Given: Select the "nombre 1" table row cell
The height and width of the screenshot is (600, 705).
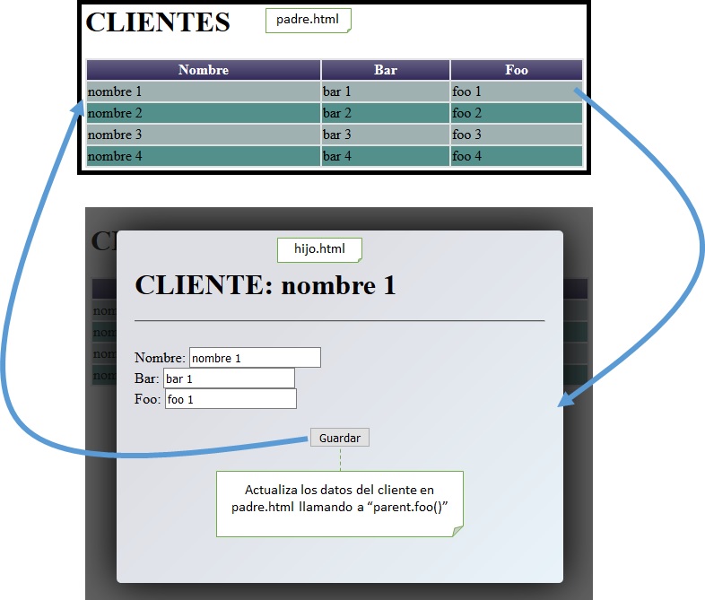Looking at the screenshot, I should click(204, 91).
